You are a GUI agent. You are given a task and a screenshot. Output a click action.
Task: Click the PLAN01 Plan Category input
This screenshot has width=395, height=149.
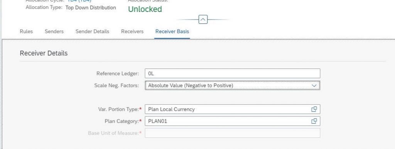(x=228, y=121)
